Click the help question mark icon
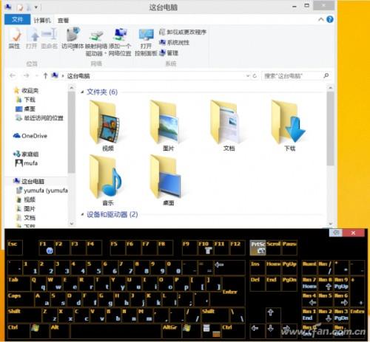The width and height of the screenshot is (370, 342). coord(330,19)
